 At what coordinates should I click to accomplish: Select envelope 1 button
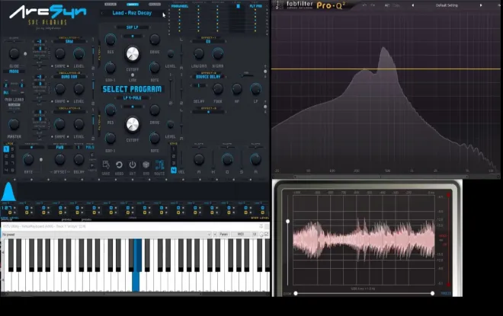pos(174,149)
